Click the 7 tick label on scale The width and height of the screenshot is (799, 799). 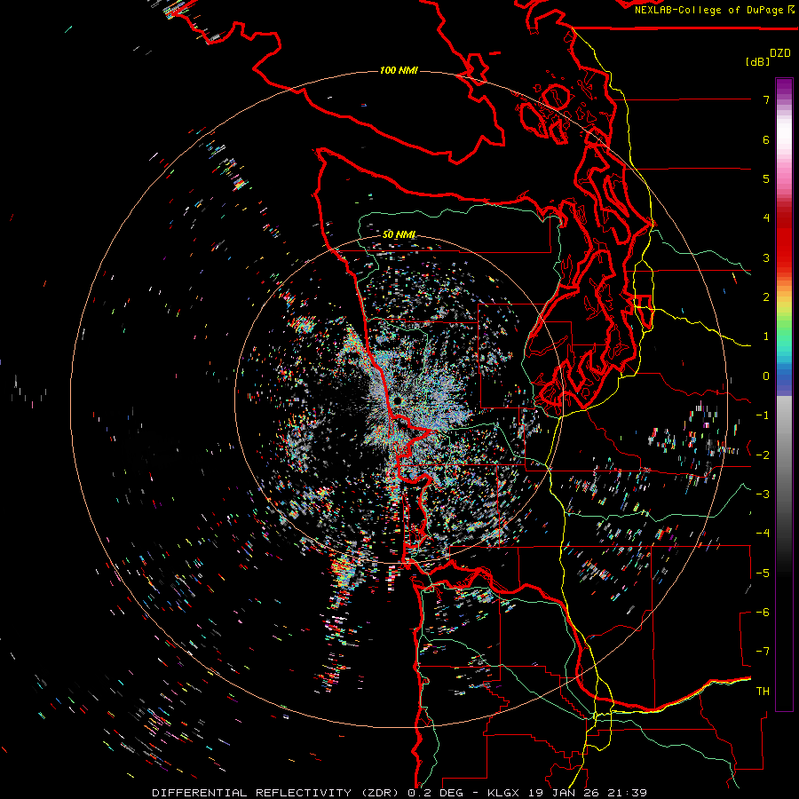[x=766, y=99]
